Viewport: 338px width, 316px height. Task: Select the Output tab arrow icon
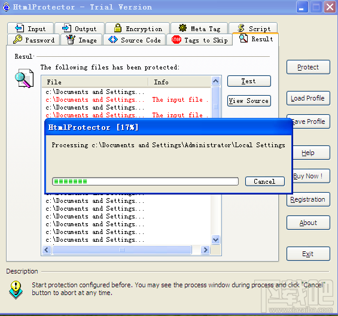click(66, 28)
